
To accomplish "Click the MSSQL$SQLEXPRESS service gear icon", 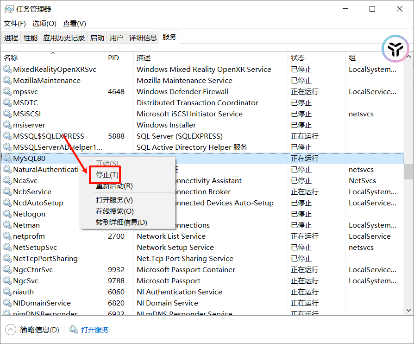I will pos(7,136).
